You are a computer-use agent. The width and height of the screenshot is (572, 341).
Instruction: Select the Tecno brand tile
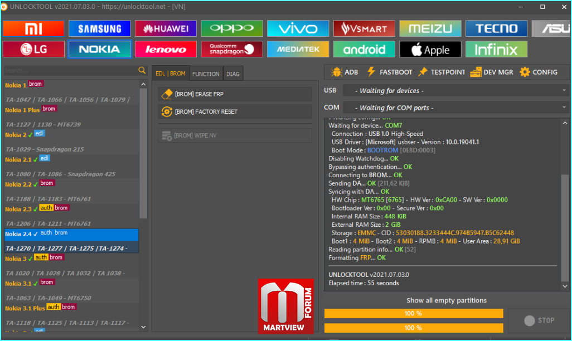pyautogui.click(x=497, y=28)
